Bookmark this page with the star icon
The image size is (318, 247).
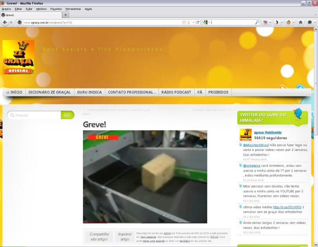pos(184,22)
